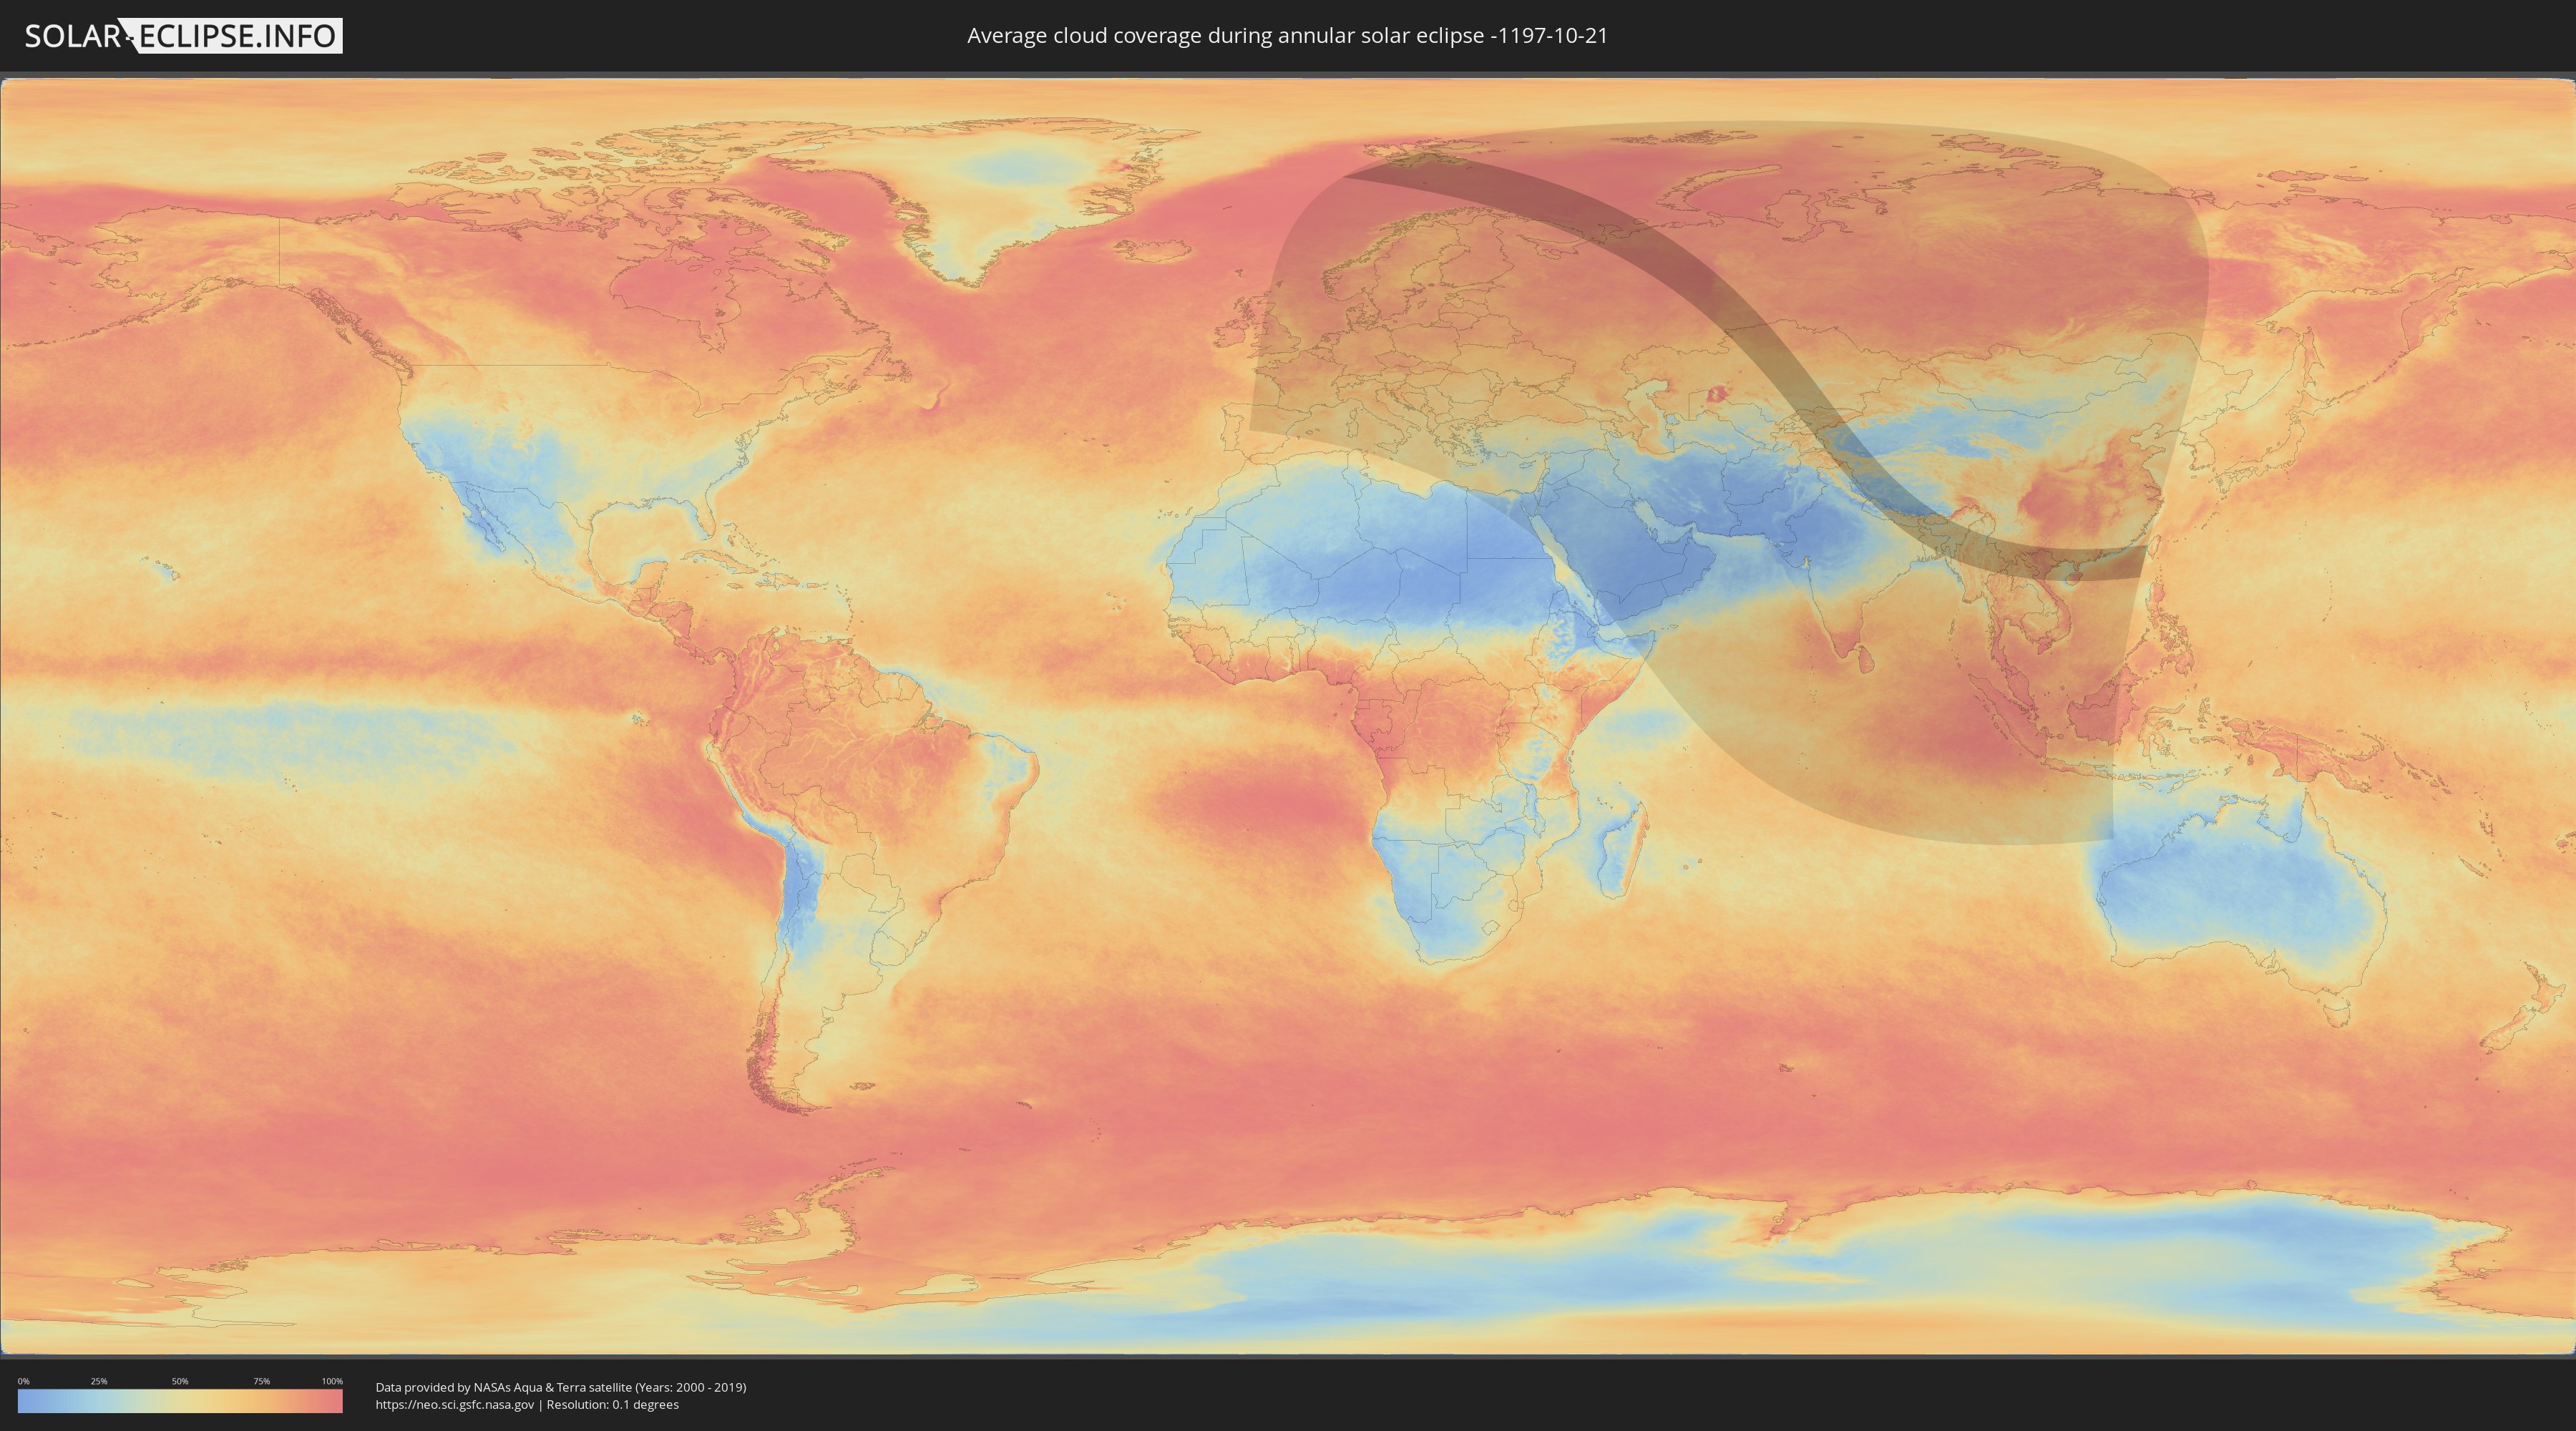2576x1431 pixels.
Task: Click the '50%' legend label
Action: (180, 1381)
